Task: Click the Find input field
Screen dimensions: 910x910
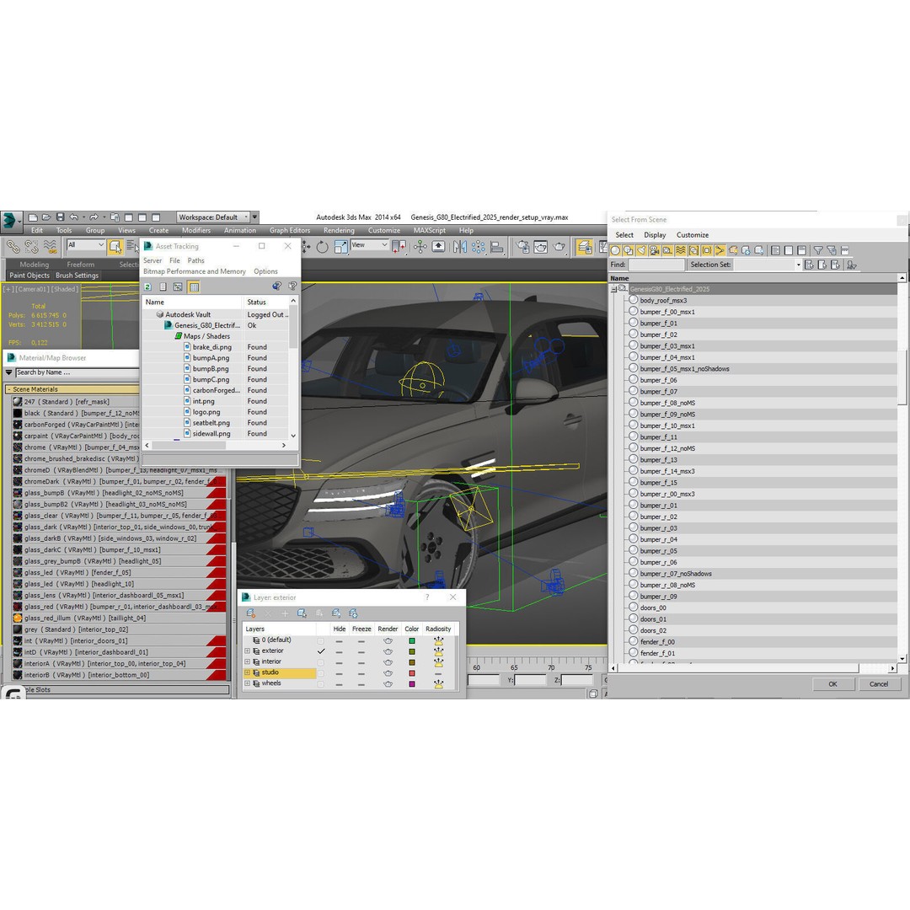Action: point(656,265)
